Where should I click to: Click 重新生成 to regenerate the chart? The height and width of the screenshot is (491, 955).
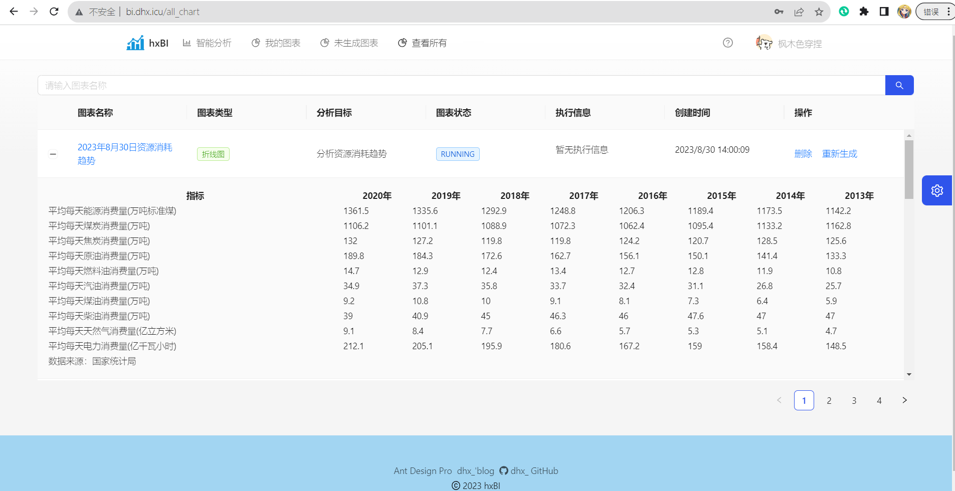tap(839, 154)
